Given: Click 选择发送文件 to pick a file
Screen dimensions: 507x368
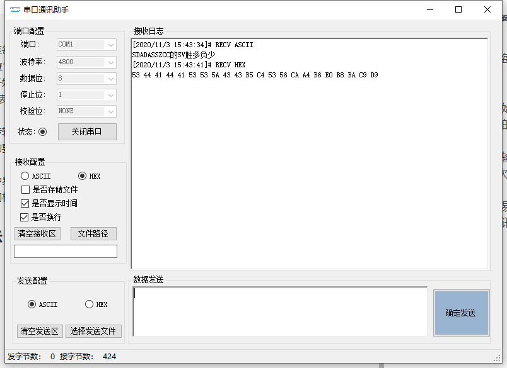Looking at the screenshot, I should coord(93,331).
